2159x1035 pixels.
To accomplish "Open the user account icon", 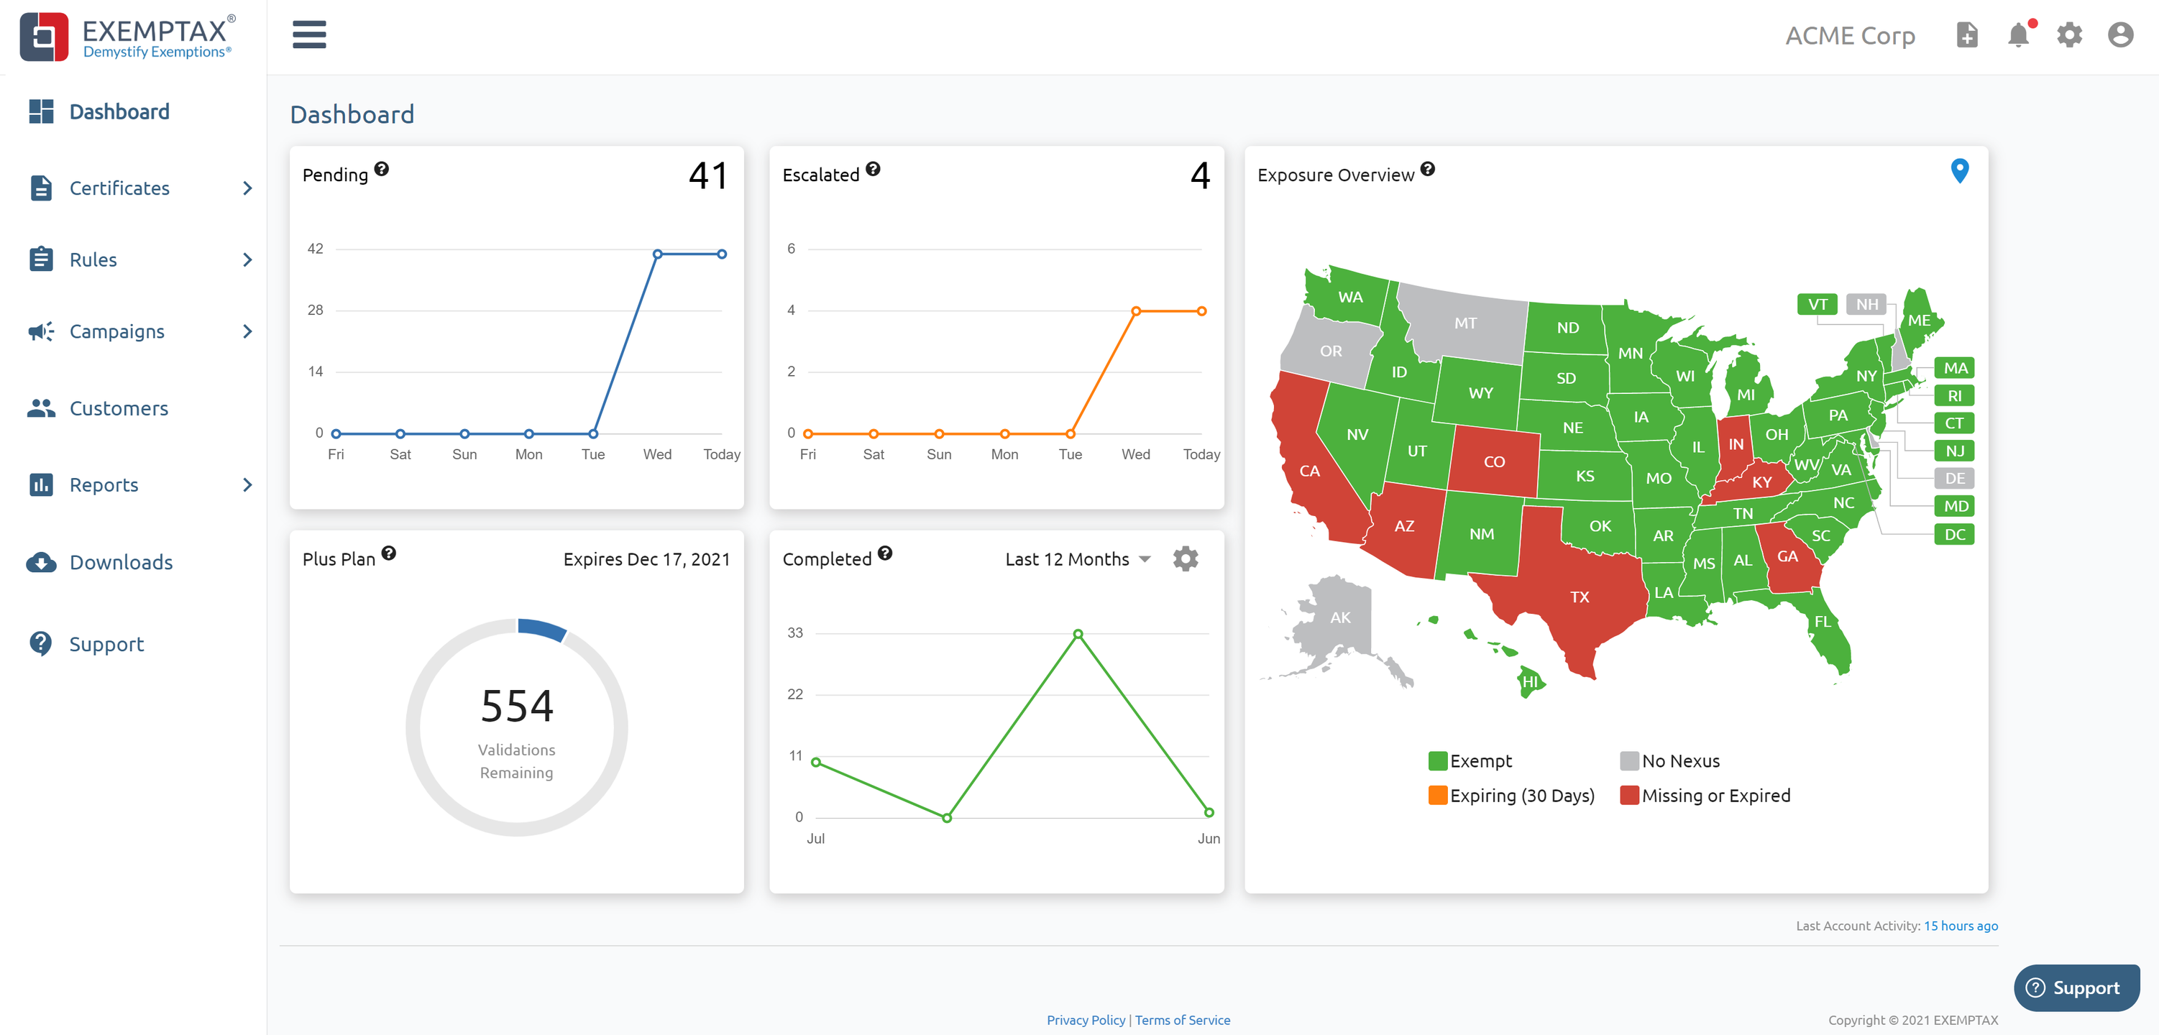I will click(x=2120, y=35).
